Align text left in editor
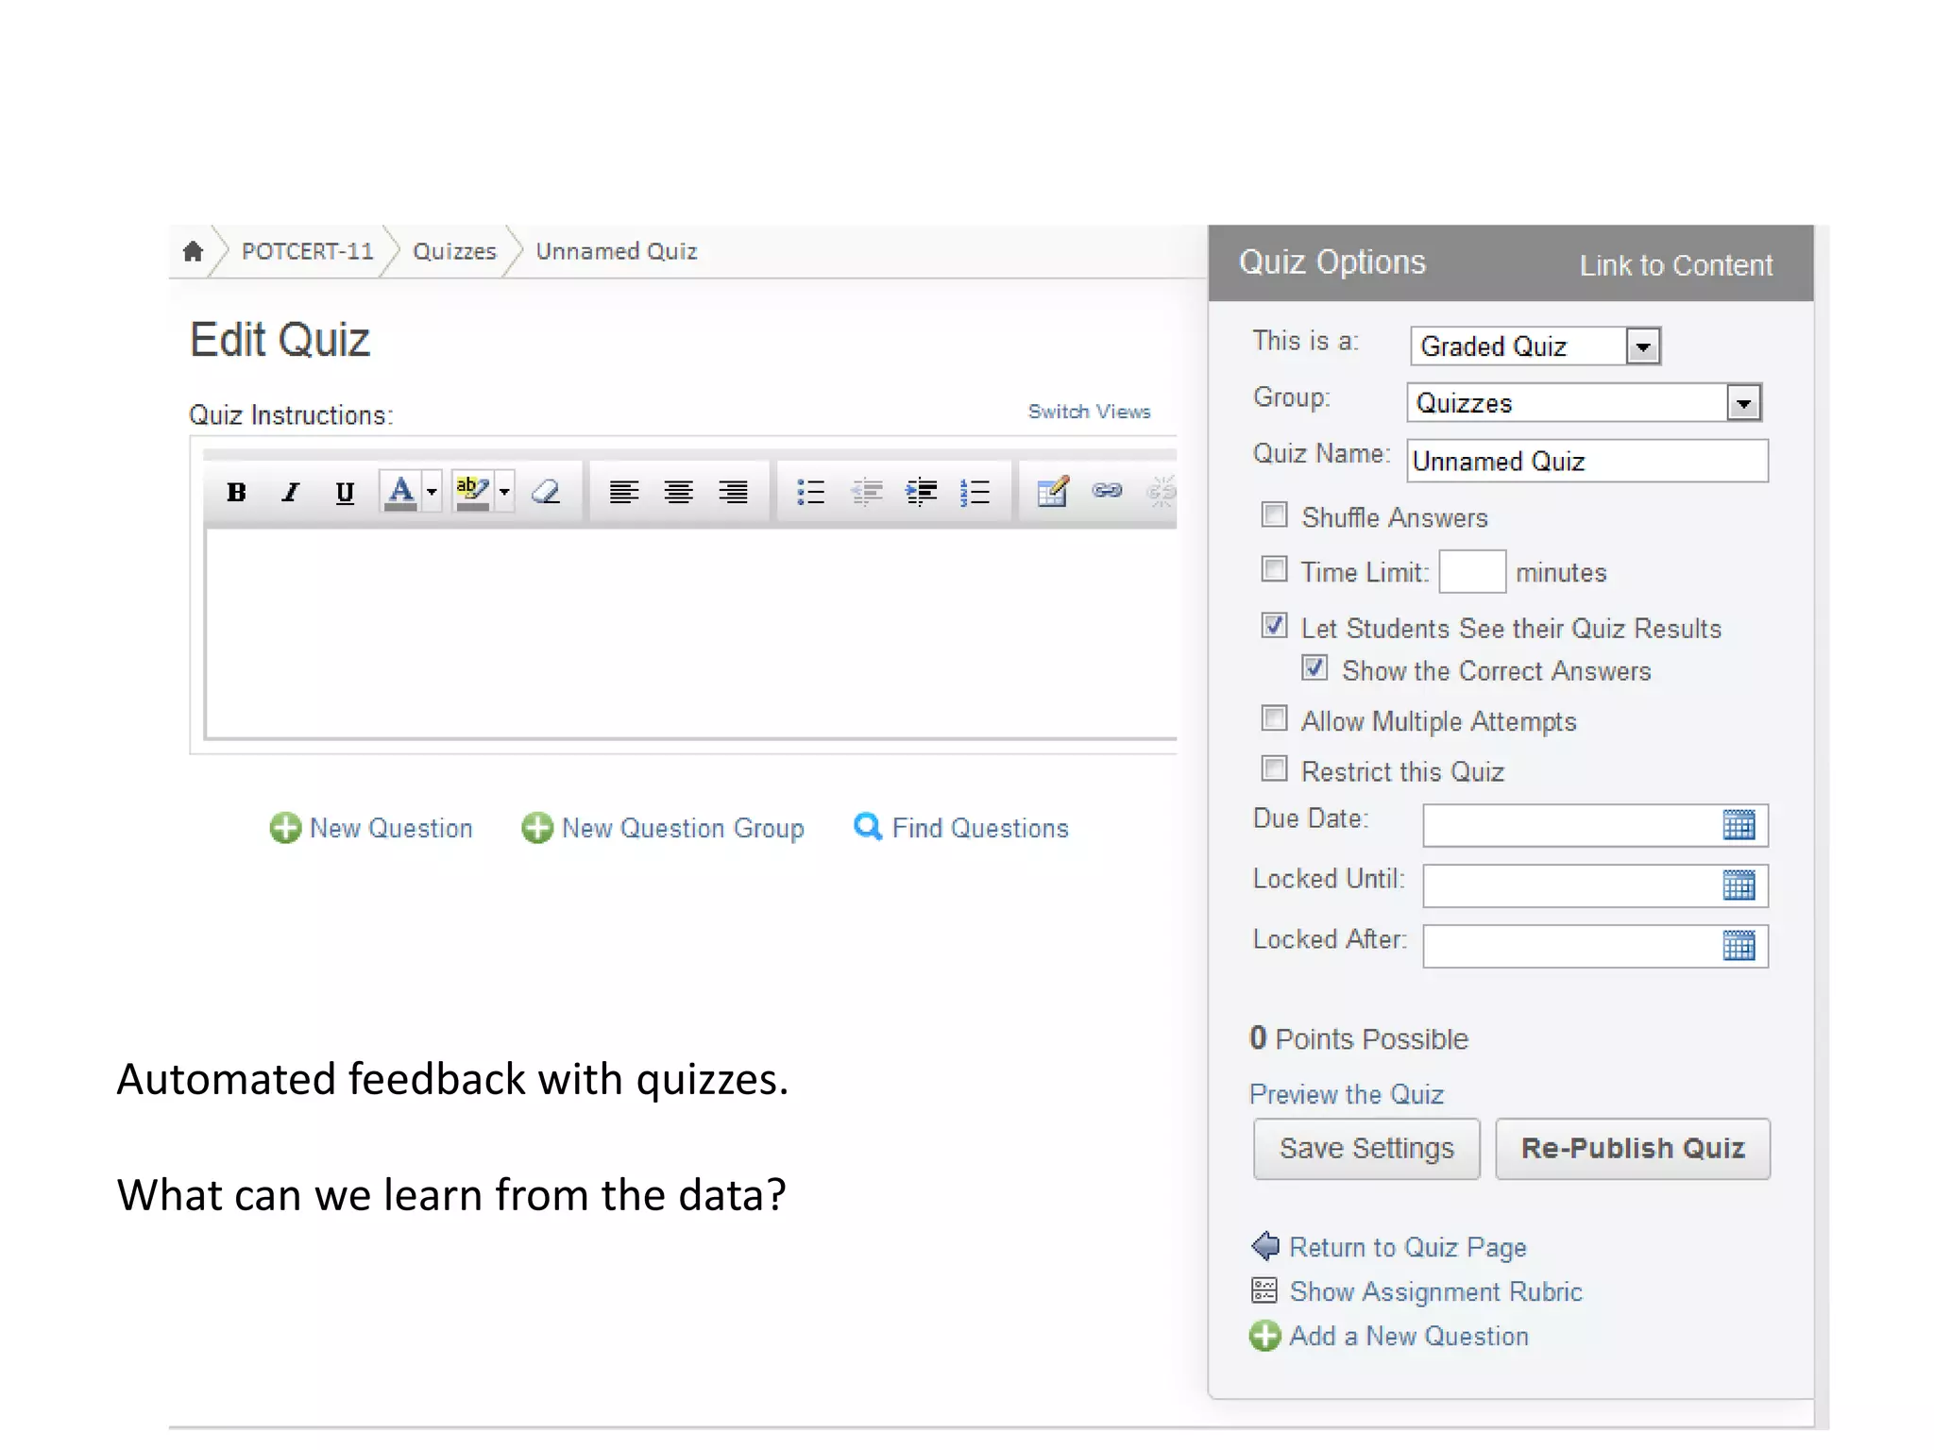1934x1450 pixels. tap(623, 492)
